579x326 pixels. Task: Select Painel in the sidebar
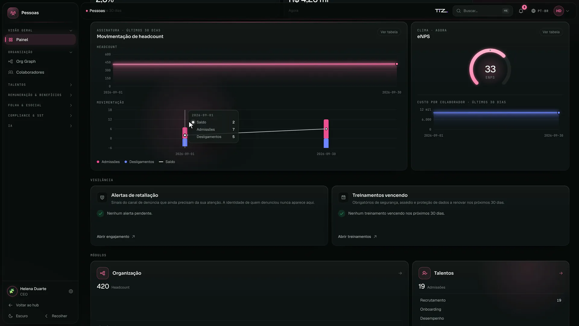tap(40, 40)
